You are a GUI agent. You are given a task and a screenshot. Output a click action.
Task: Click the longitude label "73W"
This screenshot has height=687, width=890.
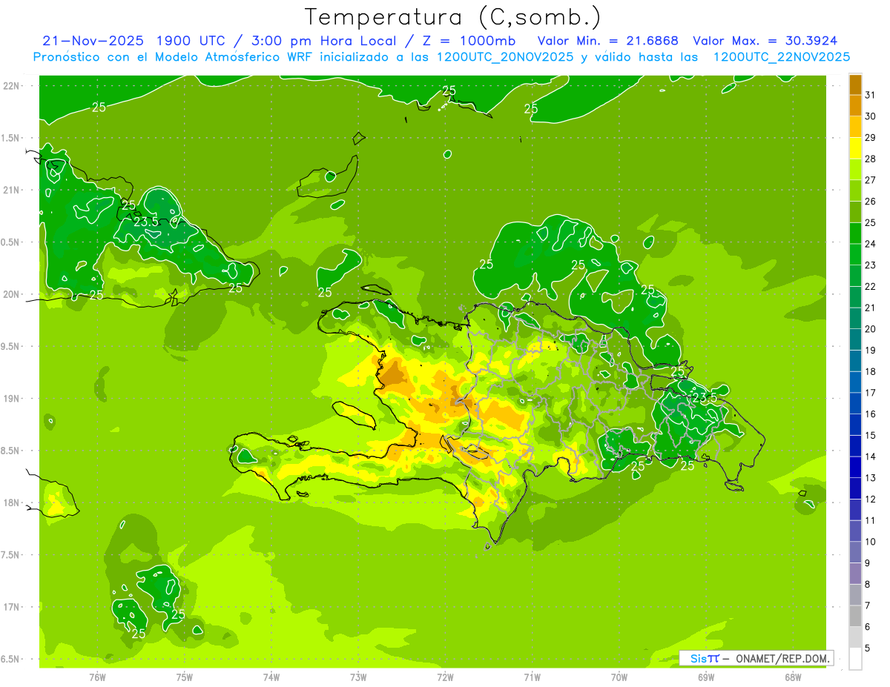tap(358, 677)
